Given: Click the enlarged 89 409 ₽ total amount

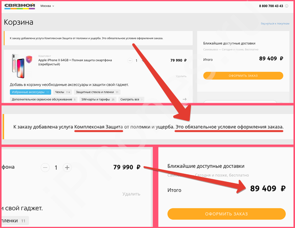Looking at the screenshot, I should pyautogui.click(x=268, y=188).
